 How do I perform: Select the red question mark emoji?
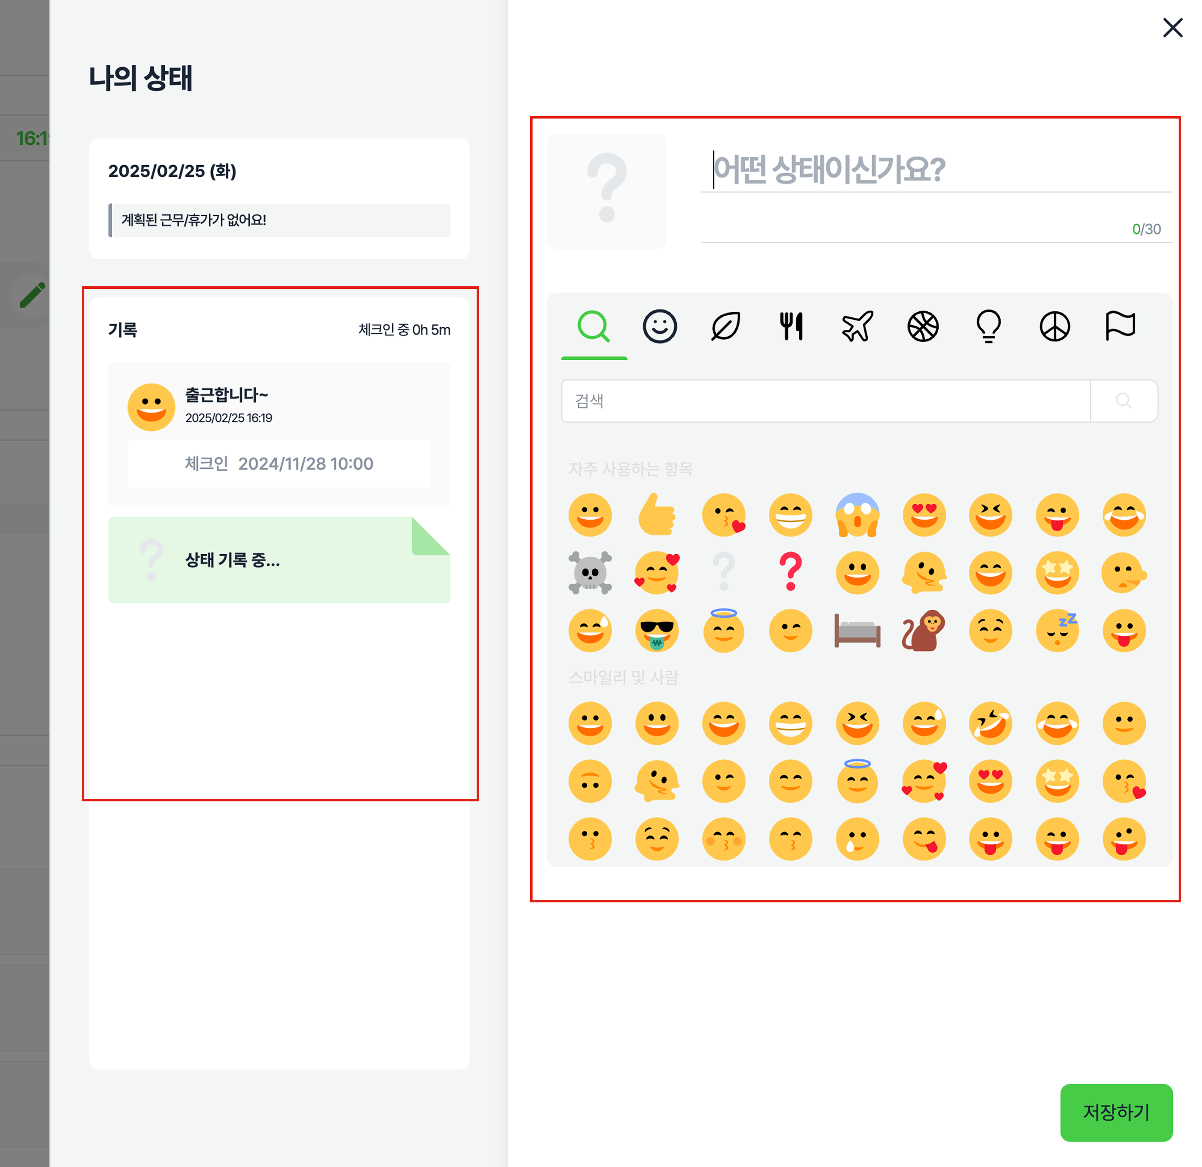(790, 571)
